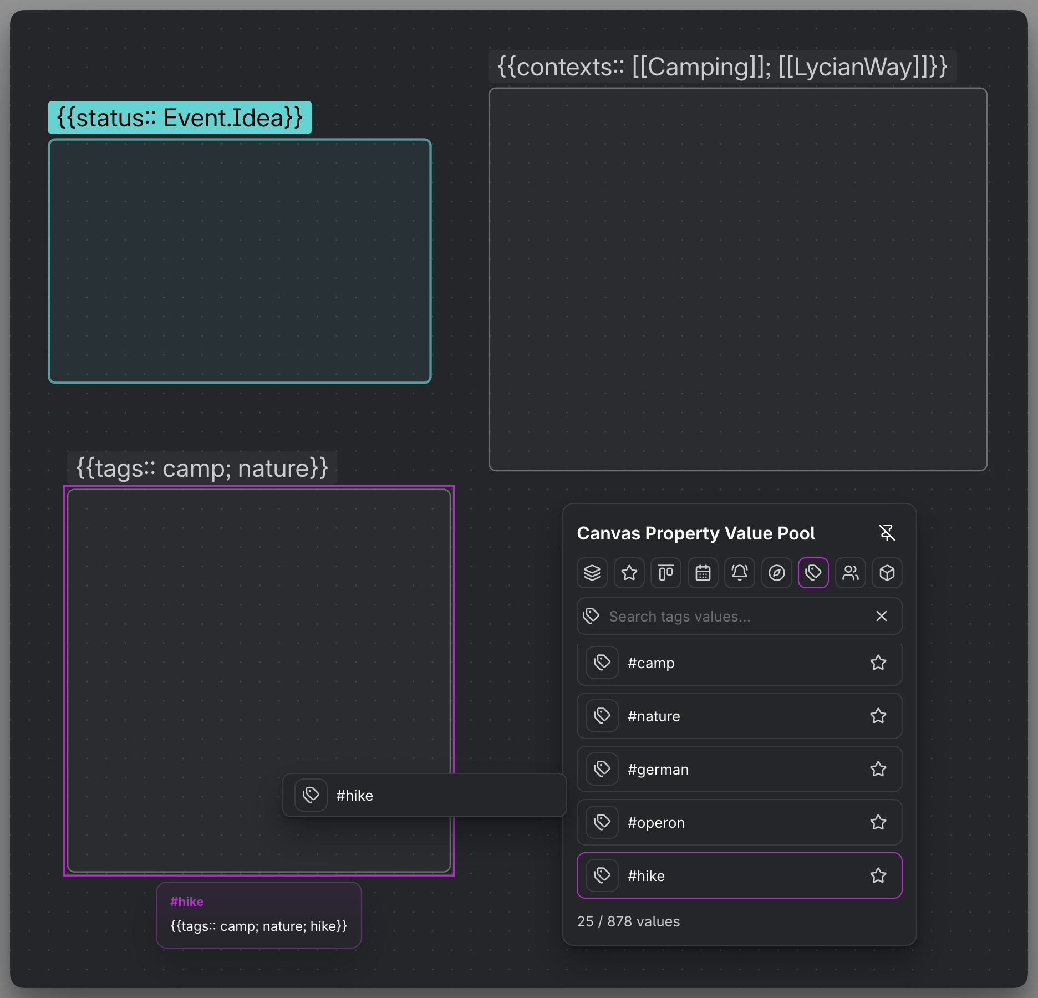Select the cube objects filter icon
This screenshot has height=998, width=1038.
[887, 573]
